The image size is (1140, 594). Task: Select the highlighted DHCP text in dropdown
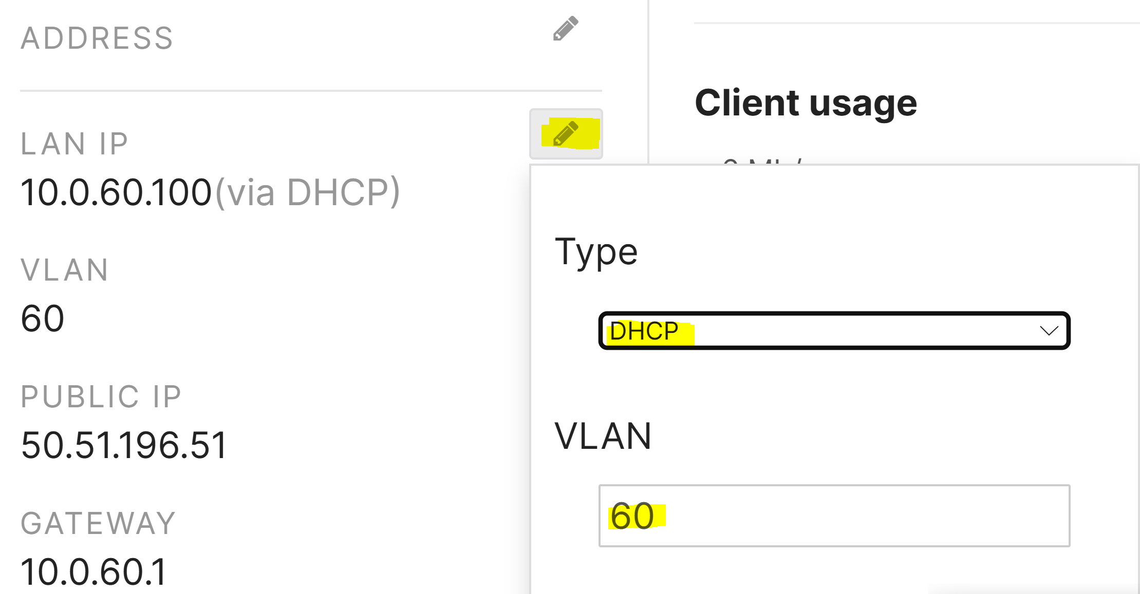point(644,331)
